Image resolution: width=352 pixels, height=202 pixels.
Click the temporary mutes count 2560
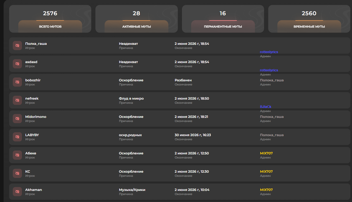tap(309, 13)
